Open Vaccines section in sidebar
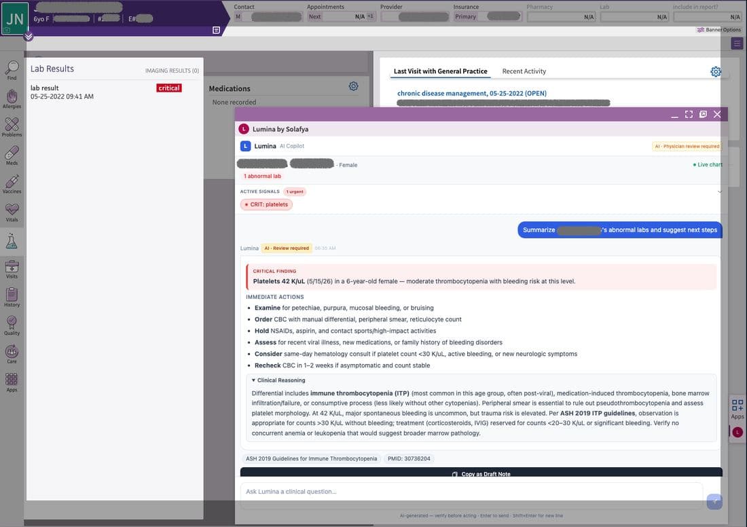This screenshot has width=747, height=527. pos(12,184)
